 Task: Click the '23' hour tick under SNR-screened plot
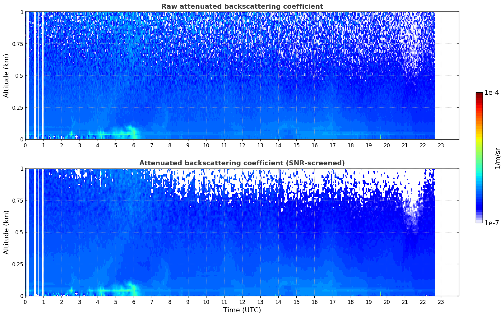pos(441,302)
